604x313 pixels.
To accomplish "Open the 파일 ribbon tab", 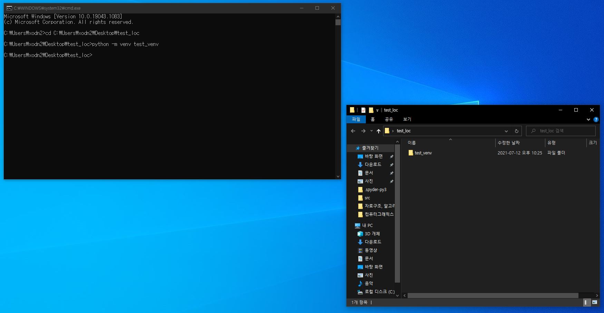I will click(x=356, y=119).
